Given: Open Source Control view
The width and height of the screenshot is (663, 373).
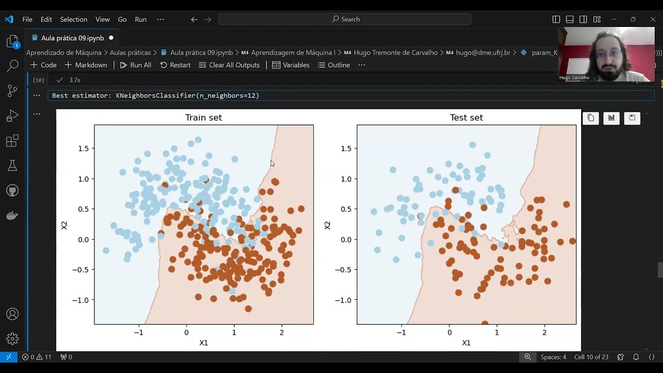Looking at the screenshot, I should (x=12, y=91).
